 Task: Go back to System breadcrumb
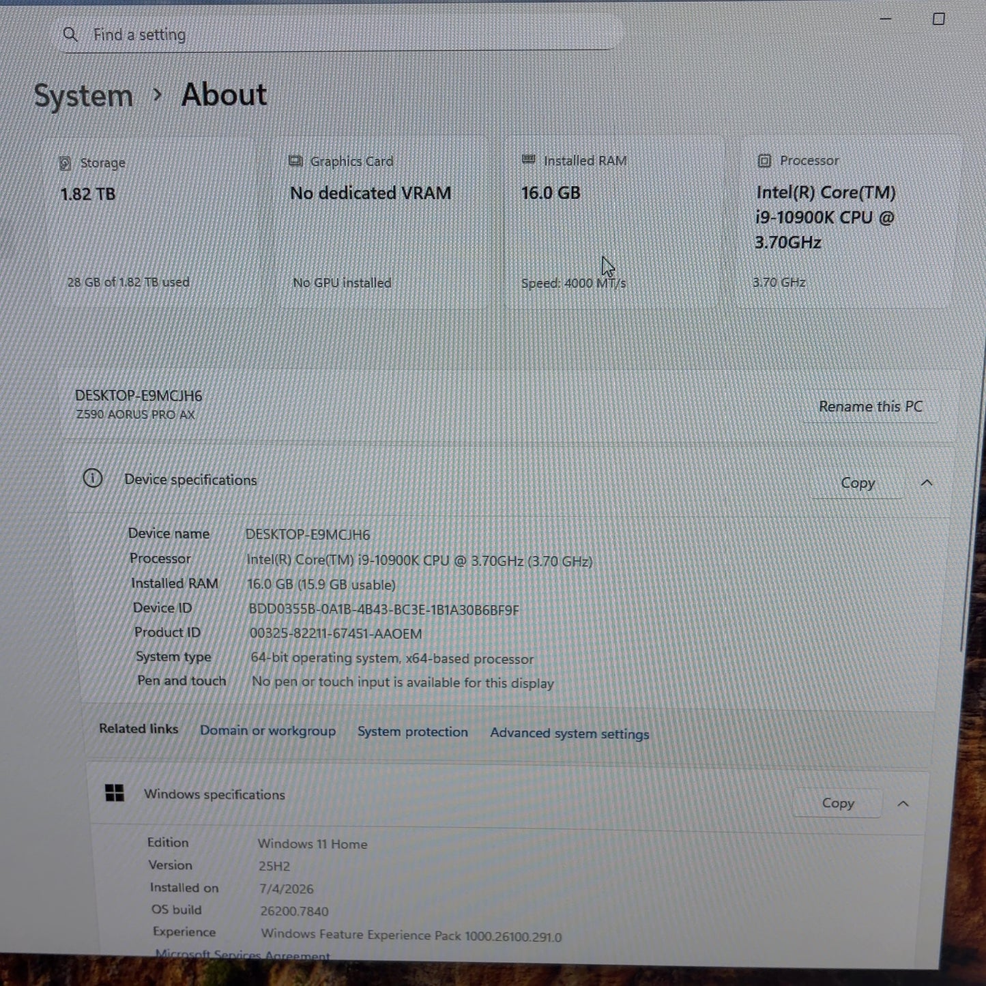(83, 96)
